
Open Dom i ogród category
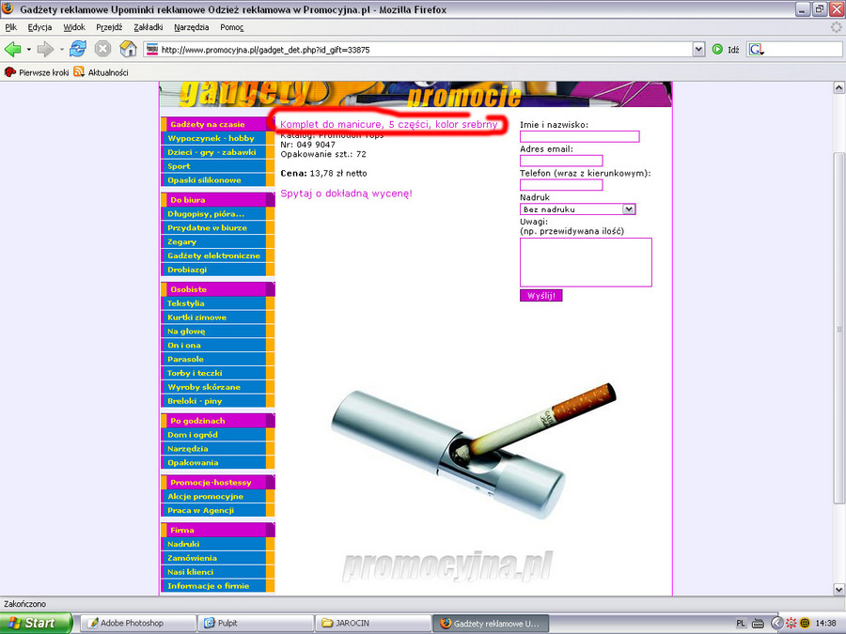tap(213, 435)
